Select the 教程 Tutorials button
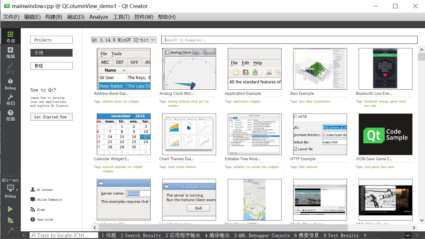The width and height of the screenshot is (425, 239). point(52,66)
